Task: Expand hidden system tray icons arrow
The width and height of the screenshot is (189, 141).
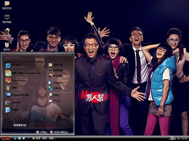Action: 169,138
